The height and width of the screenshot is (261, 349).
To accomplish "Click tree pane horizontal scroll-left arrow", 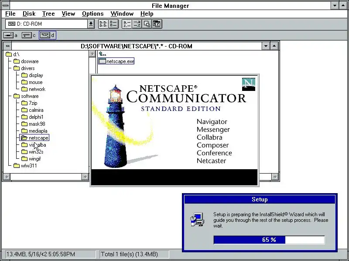I will pos(7,177).
